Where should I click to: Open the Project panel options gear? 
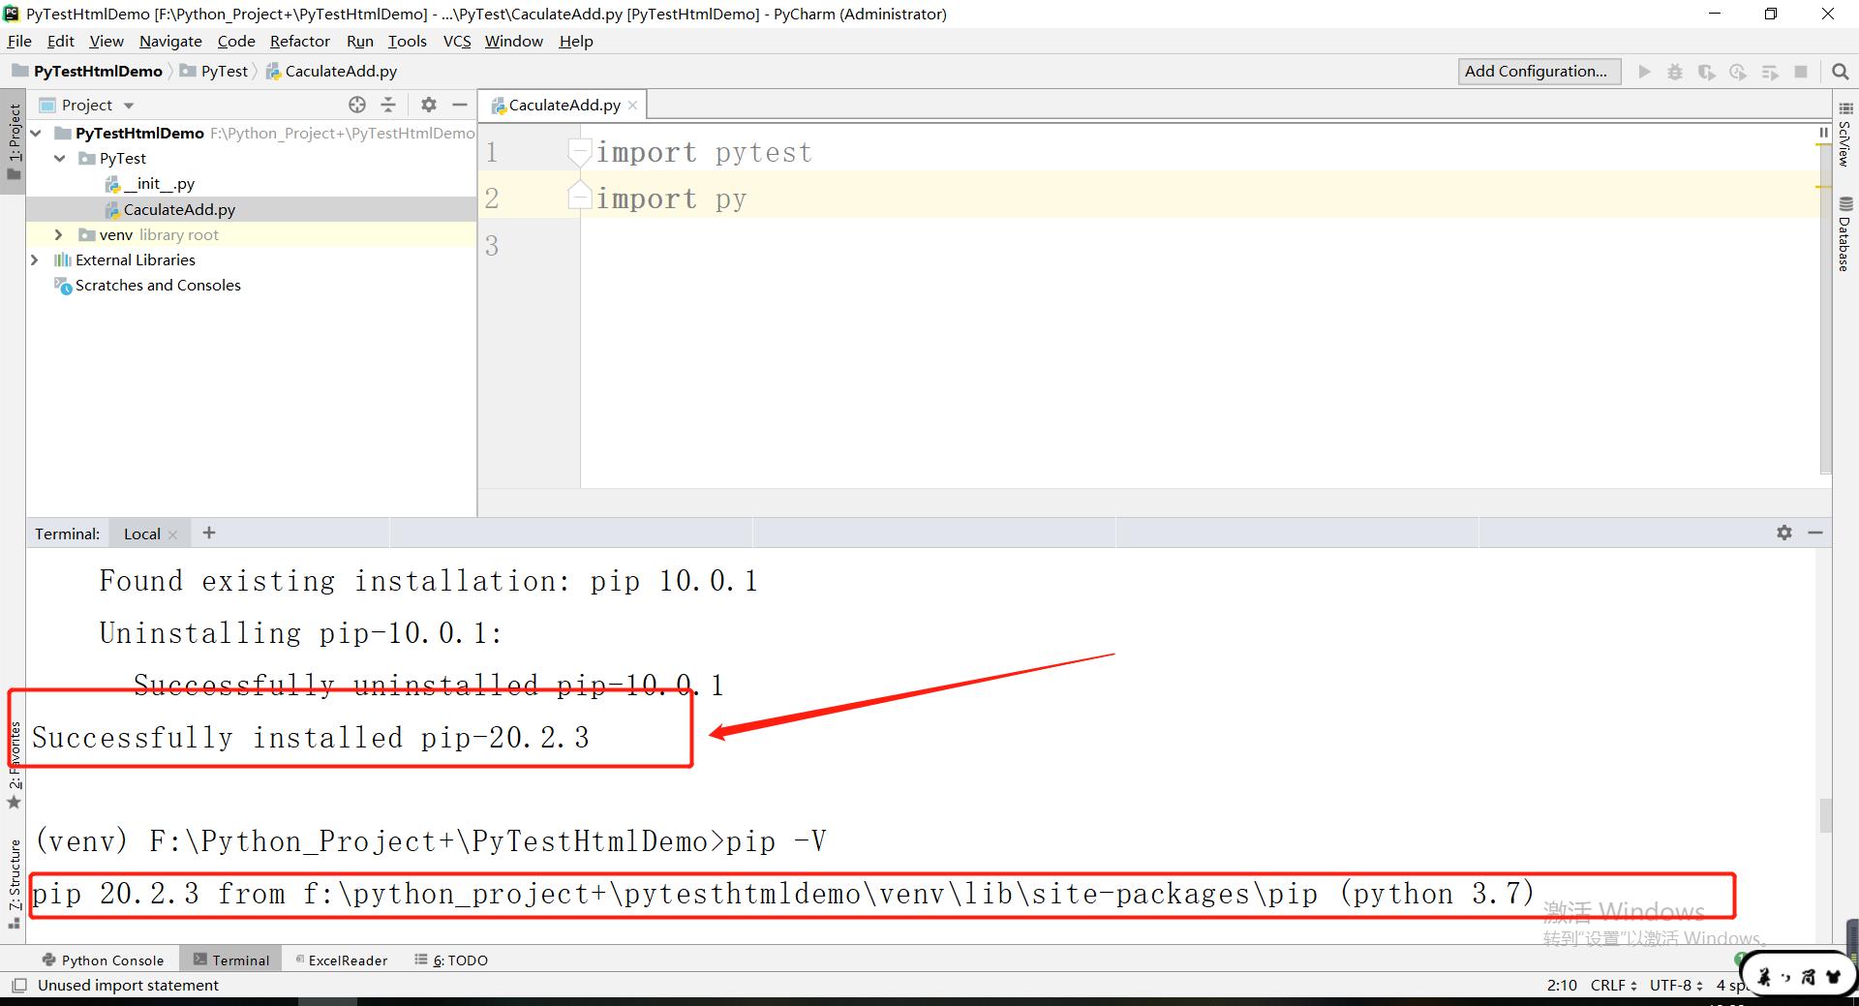coord(428,105)
